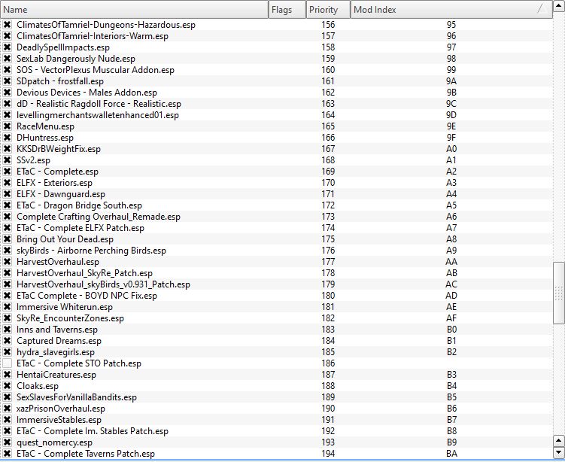The image size is (565, 462).
Task: Disable the DeadlySpellImpacts.esp checkbox
Action: click(x=8, y=47)
